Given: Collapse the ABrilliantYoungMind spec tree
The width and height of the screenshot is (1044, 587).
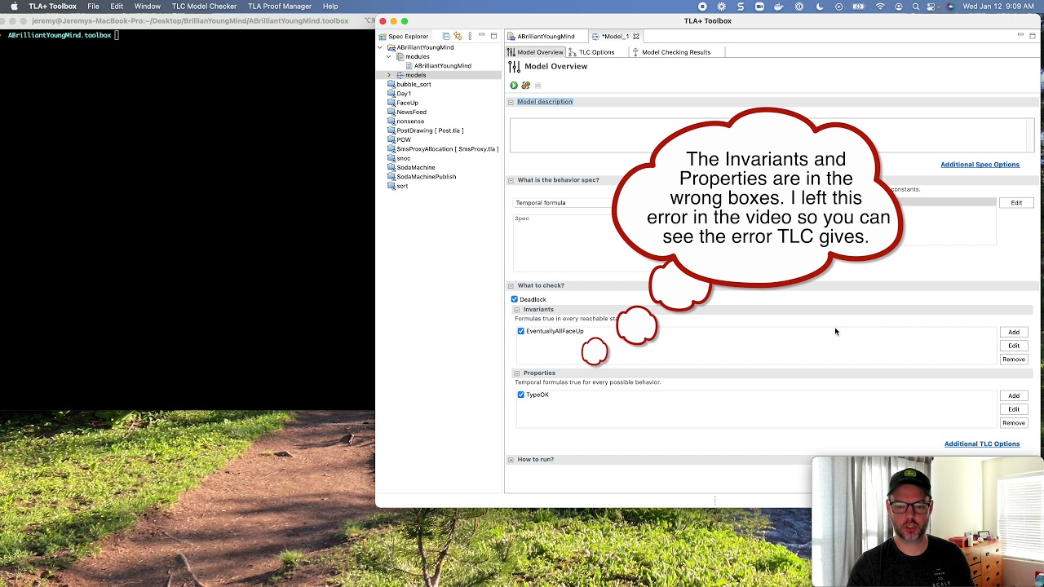Looking at the screenshot, I should pyautogui.click(x=380, y=47).
